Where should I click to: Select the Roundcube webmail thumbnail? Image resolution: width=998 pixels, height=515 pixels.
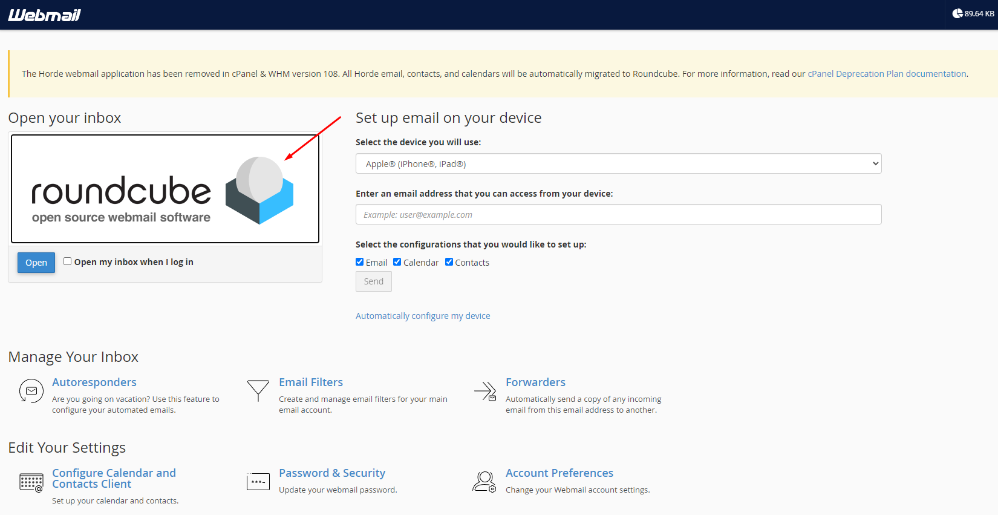coord(165,189)
